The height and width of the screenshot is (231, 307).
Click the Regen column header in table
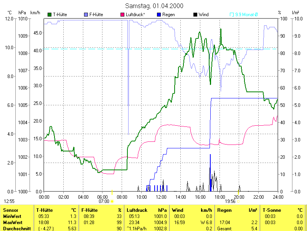coord(224,210)
